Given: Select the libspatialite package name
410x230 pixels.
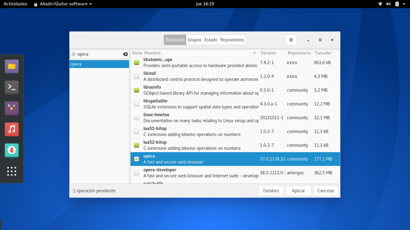Looking at the screenshot, I should 155,101.
